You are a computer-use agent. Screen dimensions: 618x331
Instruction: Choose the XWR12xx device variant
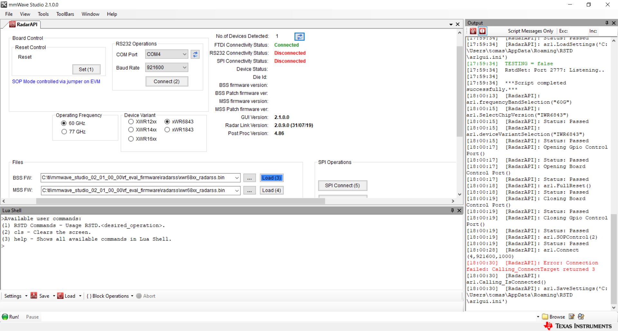point(131,122)
